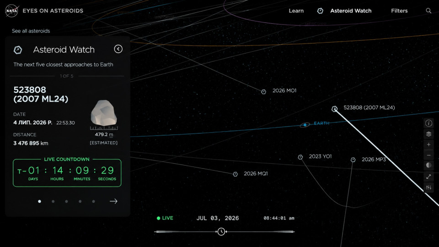Select the 2026 MQ1 asteroid marker
Viewport: 439px width, 247px height.
[235, 174]
